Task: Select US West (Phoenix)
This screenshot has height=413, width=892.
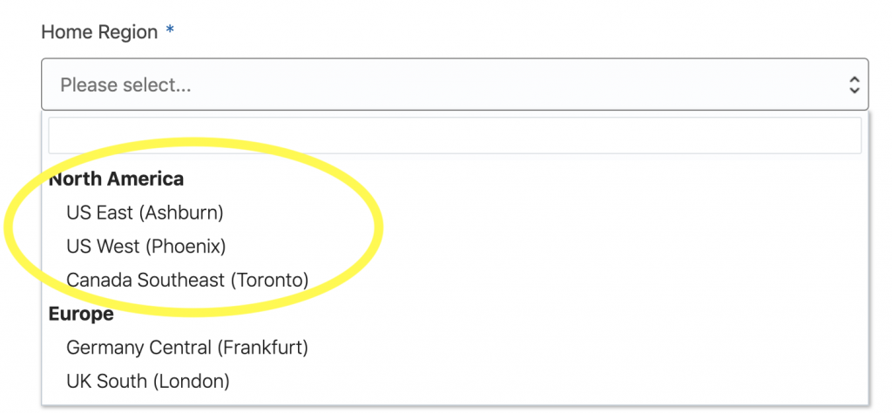Action: coord(145,247)
